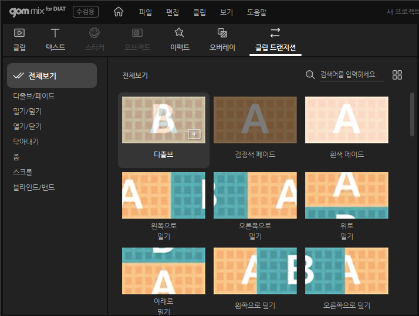Click the add plus icon on 디졸브
The width and height of the screenshot is (419, 316).
pyautogui.click(x=194, y=135)
